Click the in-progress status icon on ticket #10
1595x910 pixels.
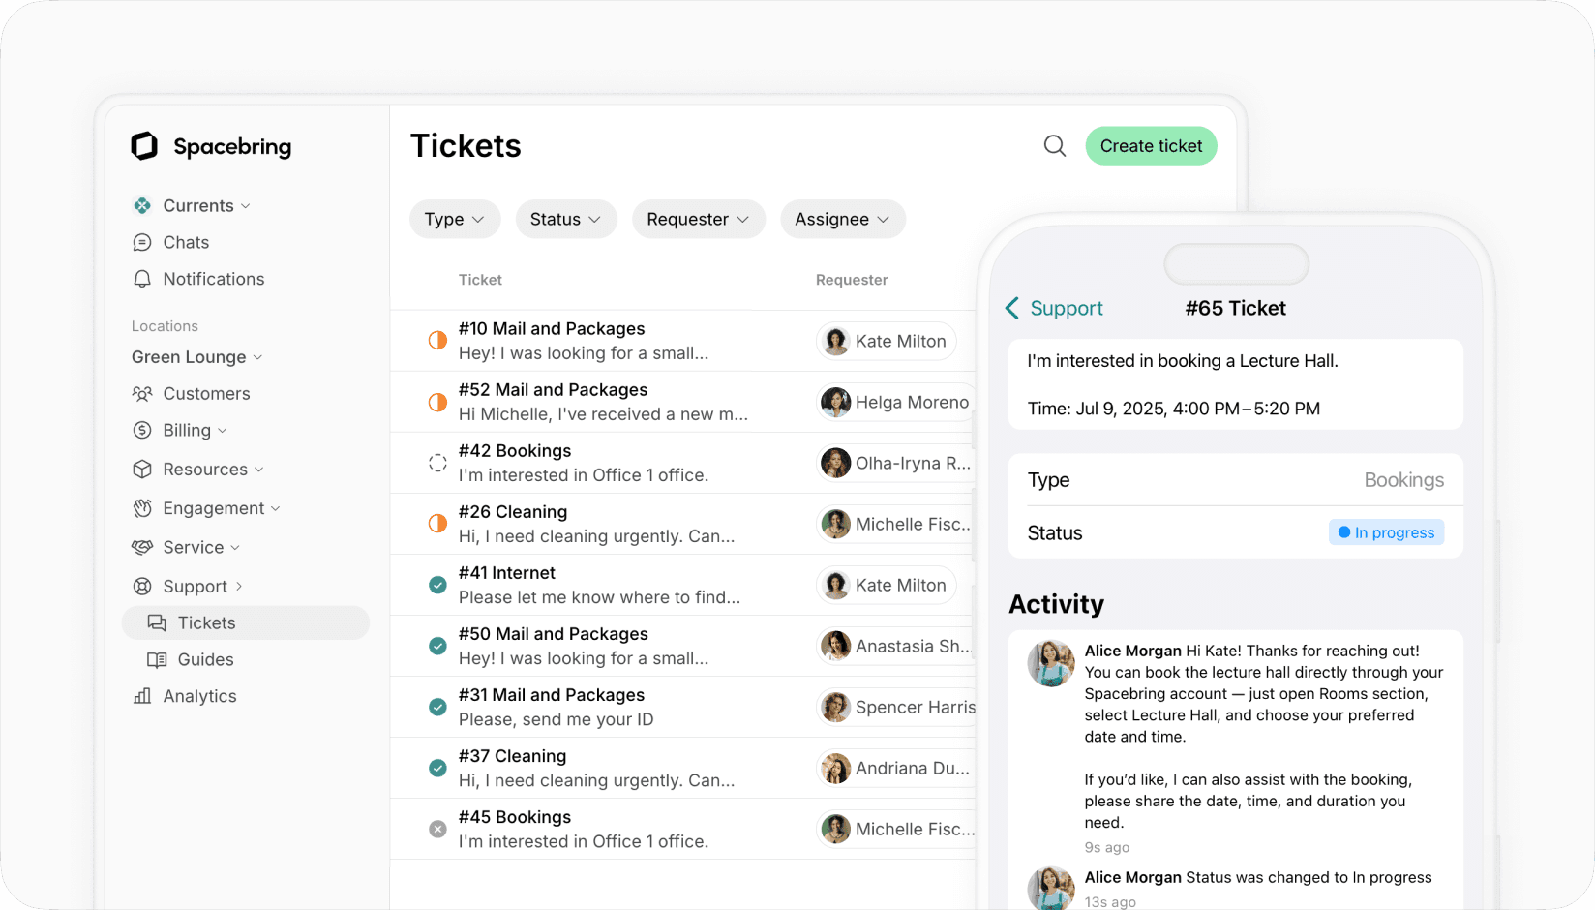tap(437, 341)
